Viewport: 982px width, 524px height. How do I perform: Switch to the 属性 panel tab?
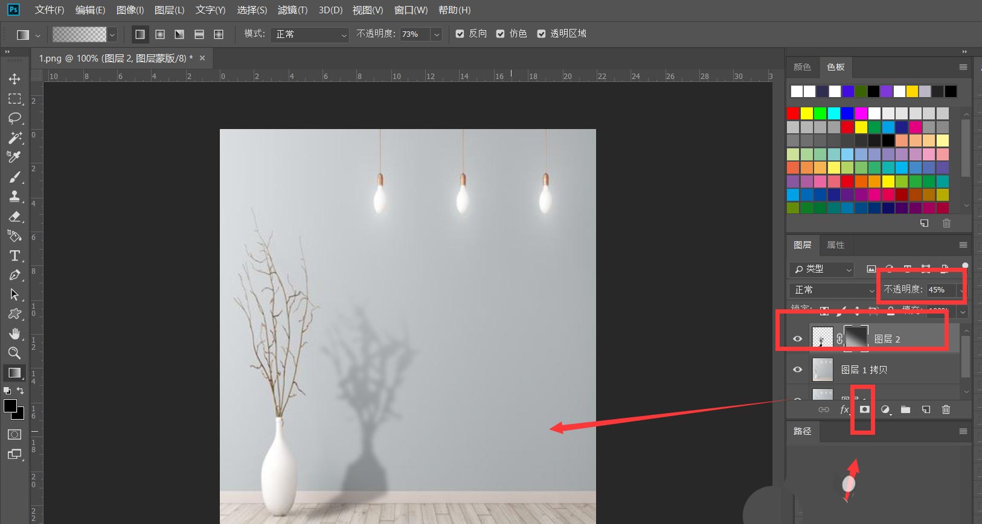pyautogui.click(x=835, y=245)
